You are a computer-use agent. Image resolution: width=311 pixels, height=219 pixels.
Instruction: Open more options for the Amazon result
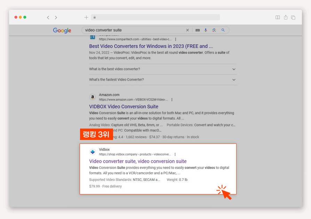(172, 99)
